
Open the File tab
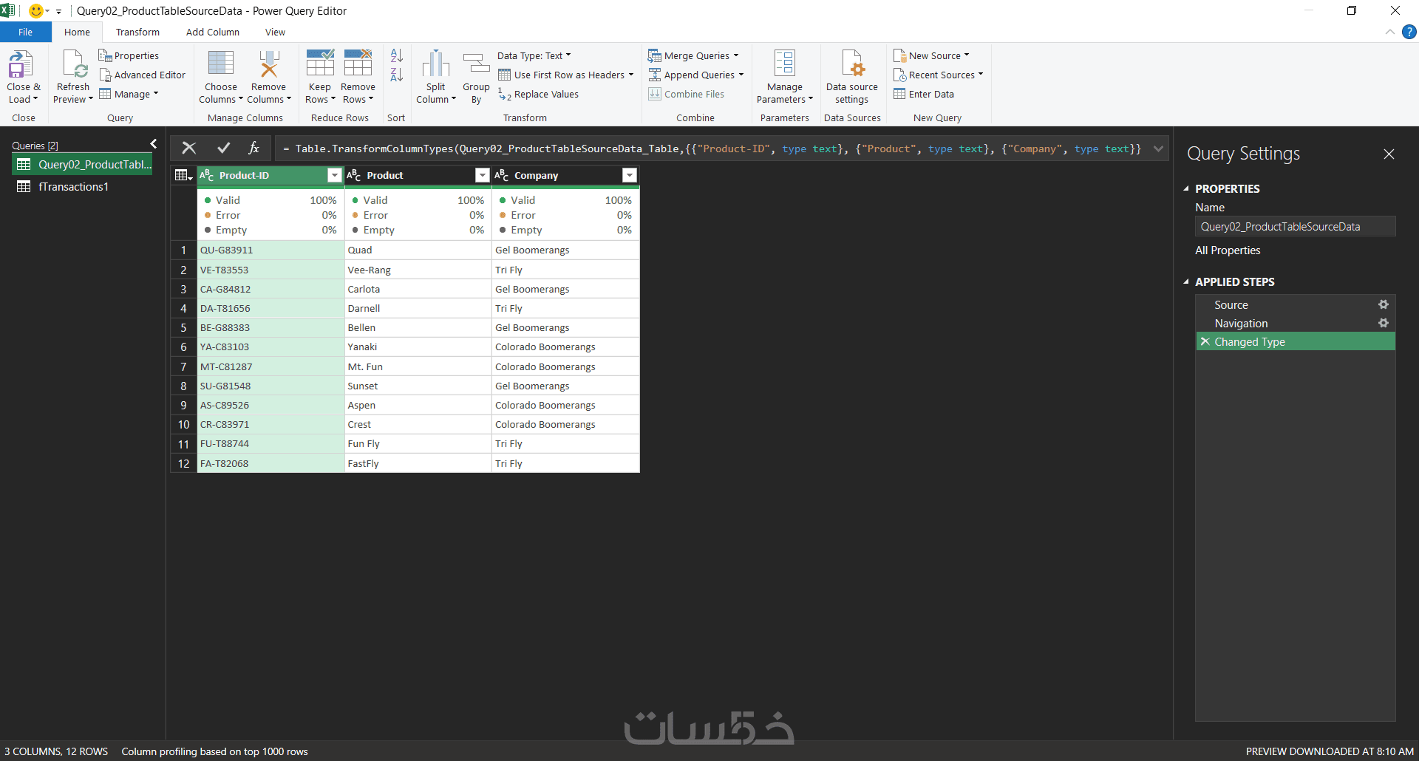click(x=26, y=32)
